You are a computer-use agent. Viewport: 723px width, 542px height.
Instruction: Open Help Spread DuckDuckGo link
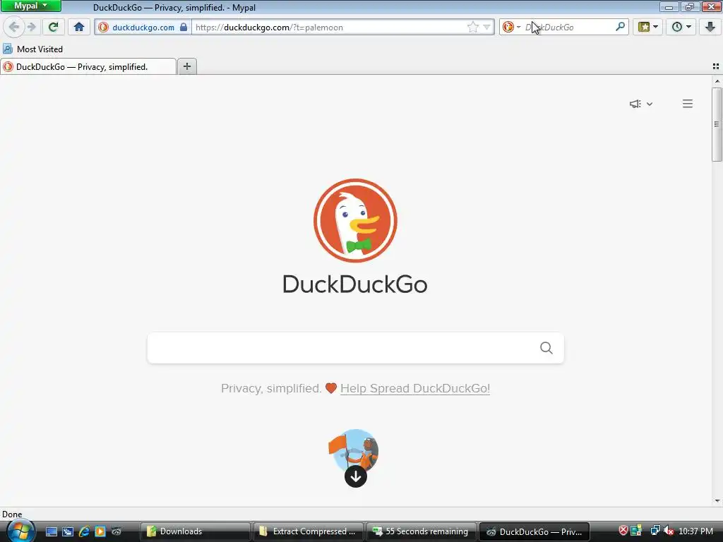[415, 388]
